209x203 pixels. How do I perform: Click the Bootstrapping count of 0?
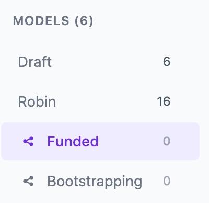pos(167,181)
